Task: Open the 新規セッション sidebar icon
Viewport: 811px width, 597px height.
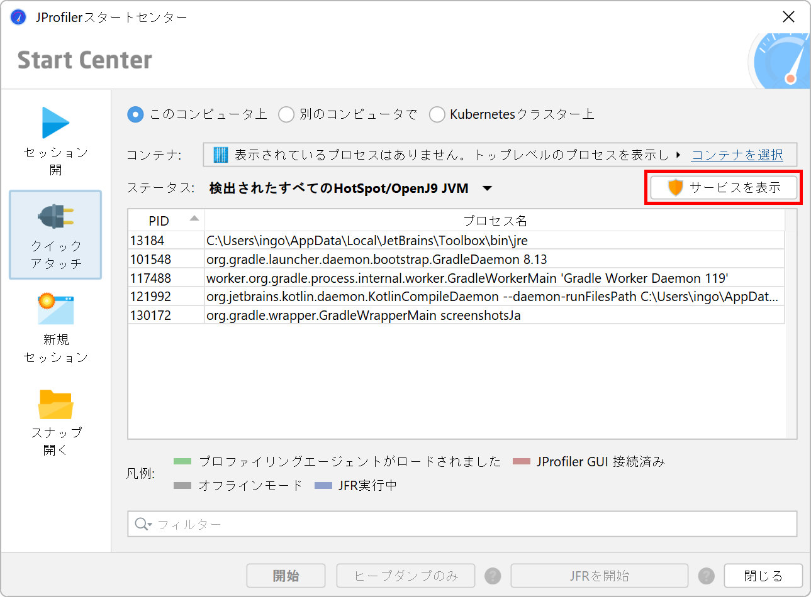Action: click(x=55, y=309)
